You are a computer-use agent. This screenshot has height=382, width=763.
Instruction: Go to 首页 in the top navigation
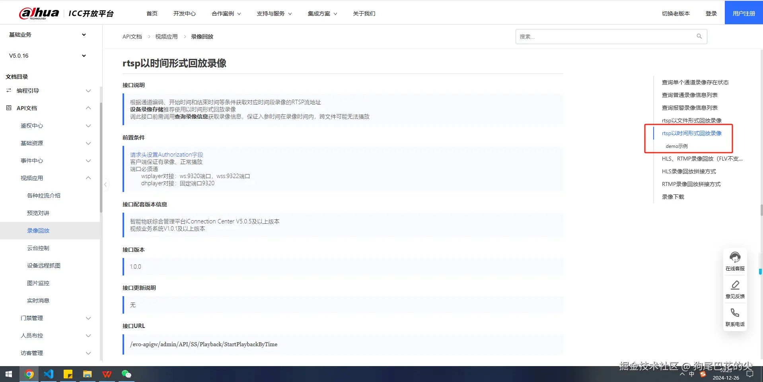point(152,14)
